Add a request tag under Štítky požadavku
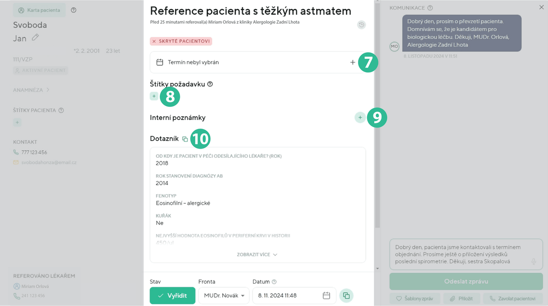The width and height of the screenshot is (548, 306). [x=154, y=96]
